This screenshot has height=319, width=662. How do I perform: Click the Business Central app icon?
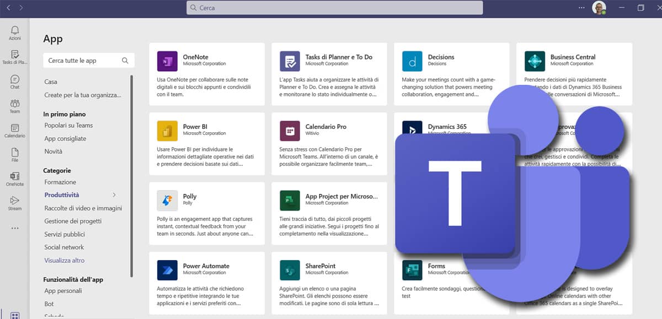pyautogui.click(x=535, y=61)
